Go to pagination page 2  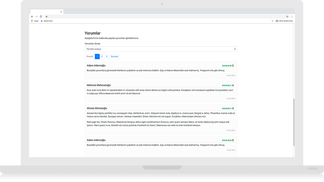[102, 57]
